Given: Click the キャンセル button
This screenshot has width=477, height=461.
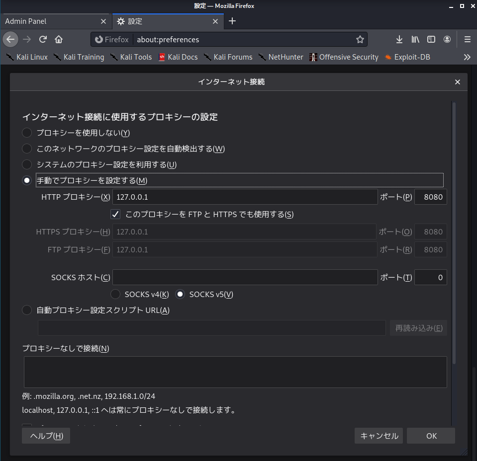Looking at the screenshot, I should 379,436.
